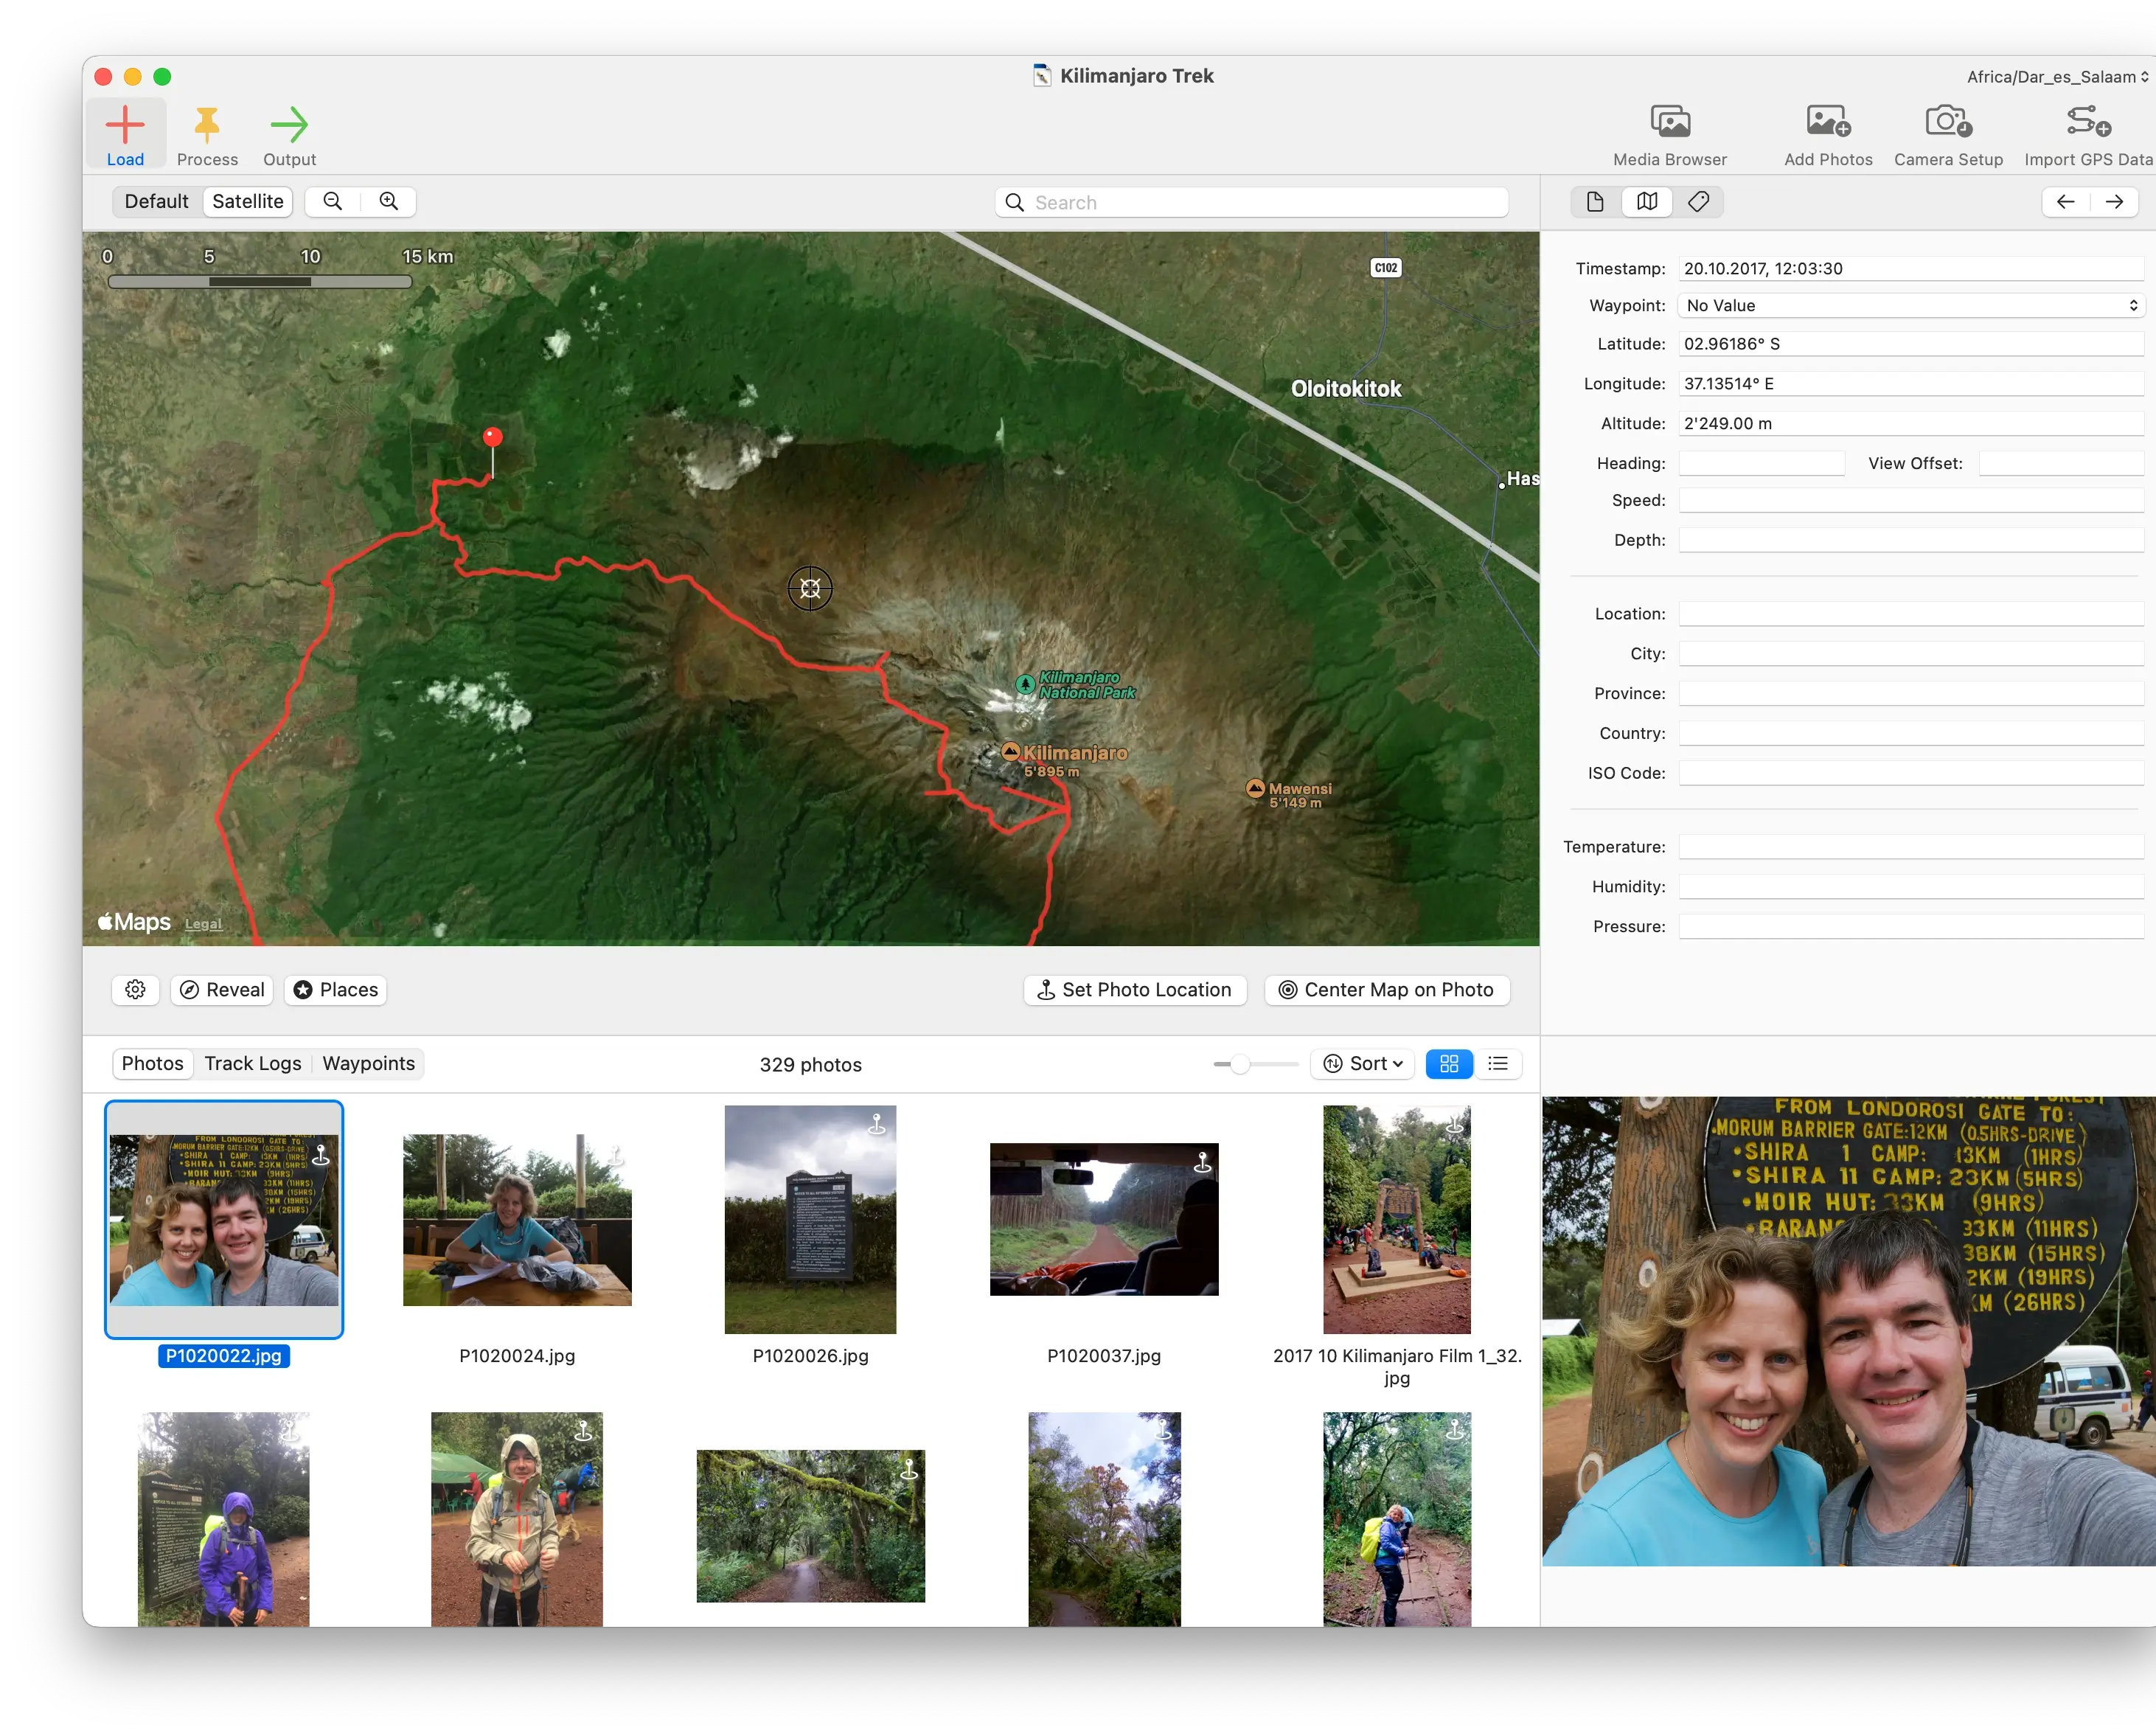The width and height of the screenshot is (2156, 1736).
Task: Click Center Map on Photo
Action: (x=1387, y=989)
